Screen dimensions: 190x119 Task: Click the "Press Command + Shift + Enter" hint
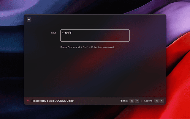click(88, 47)
